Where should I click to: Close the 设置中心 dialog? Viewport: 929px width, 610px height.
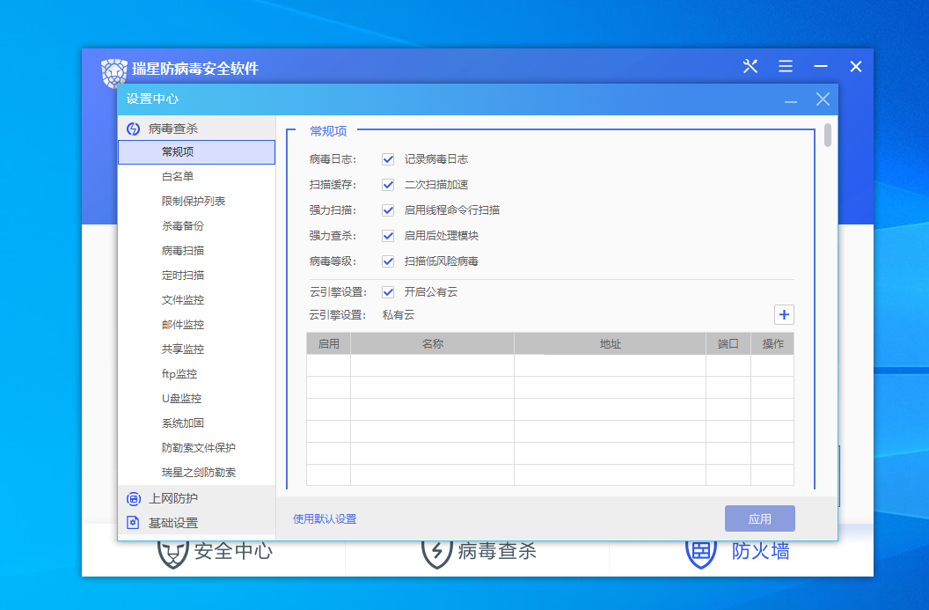point(823,99)
